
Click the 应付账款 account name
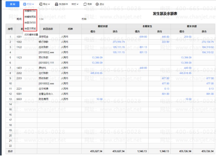pyautogui.click(x=44, y=73)
